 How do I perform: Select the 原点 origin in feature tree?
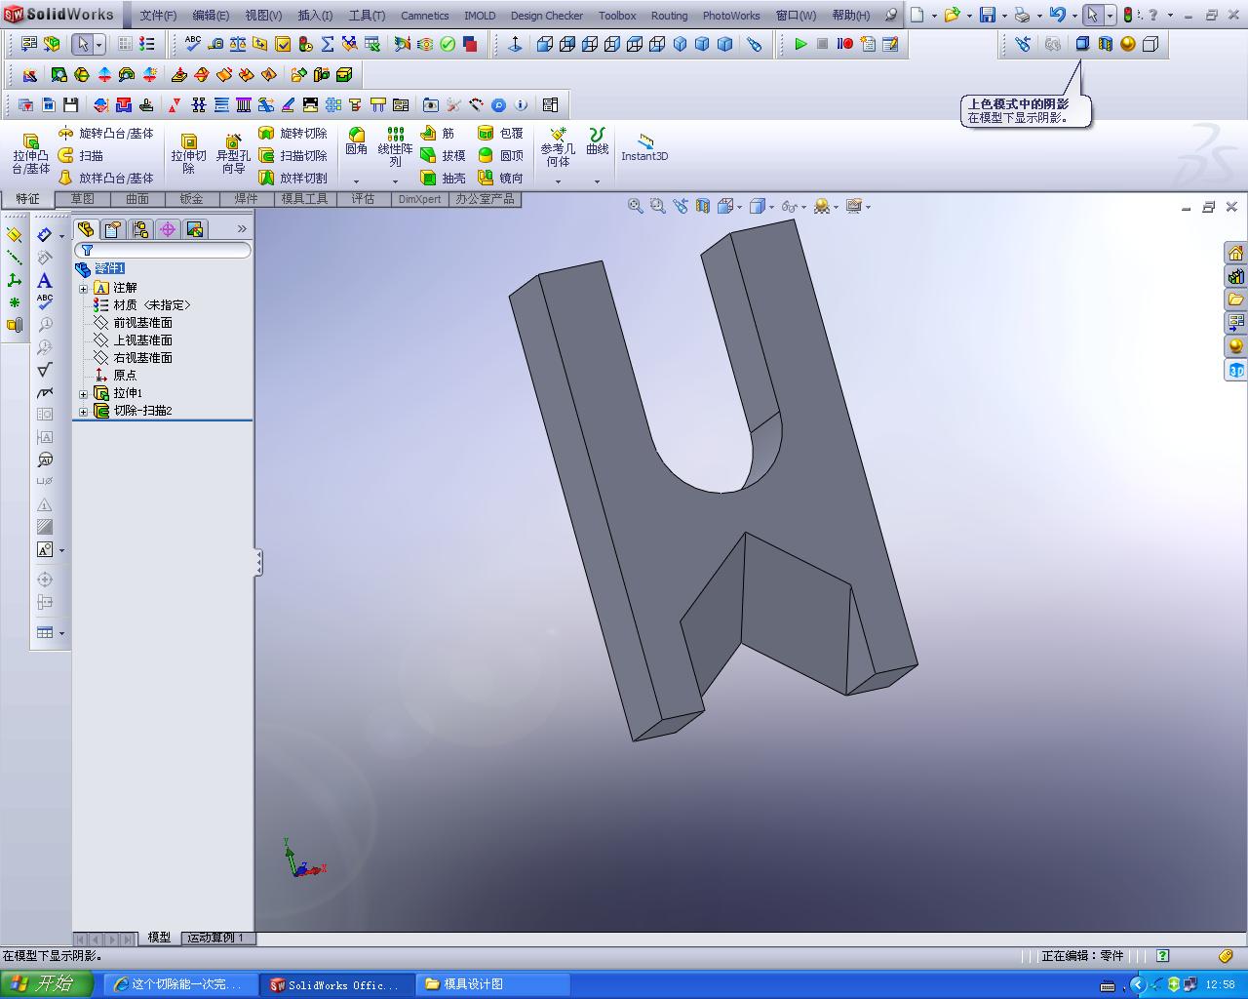coord(125,376)
